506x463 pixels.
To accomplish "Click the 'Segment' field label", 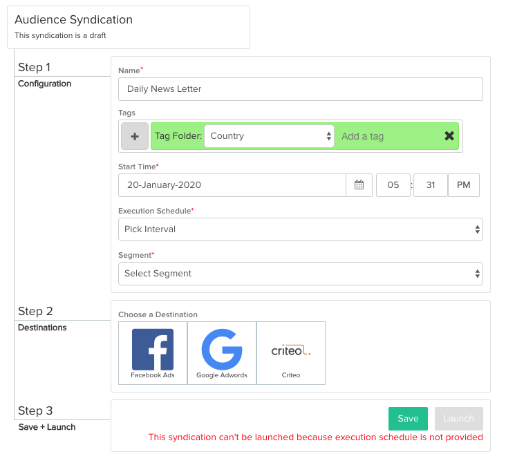I will tap(136, 255).
